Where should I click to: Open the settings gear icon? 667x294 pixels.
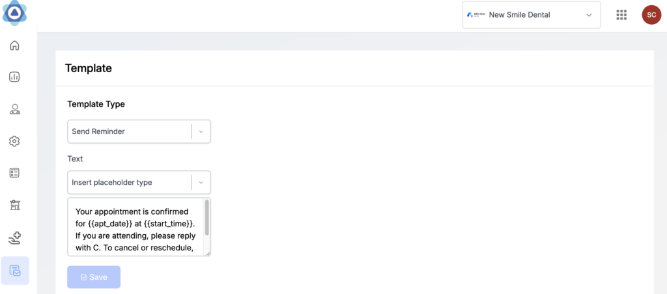click(14, 141)
